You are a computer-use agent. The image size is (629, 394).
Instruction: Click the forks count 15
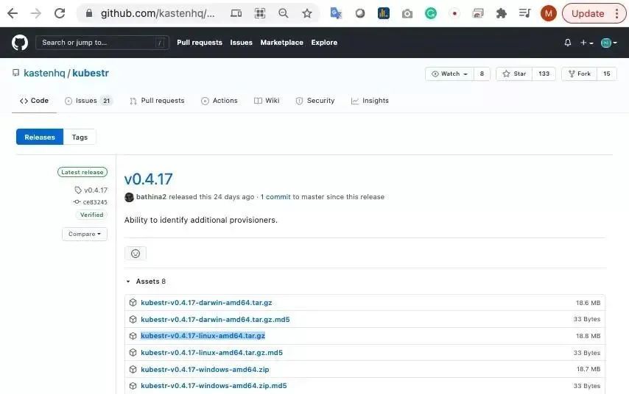[x=607, y=74]
